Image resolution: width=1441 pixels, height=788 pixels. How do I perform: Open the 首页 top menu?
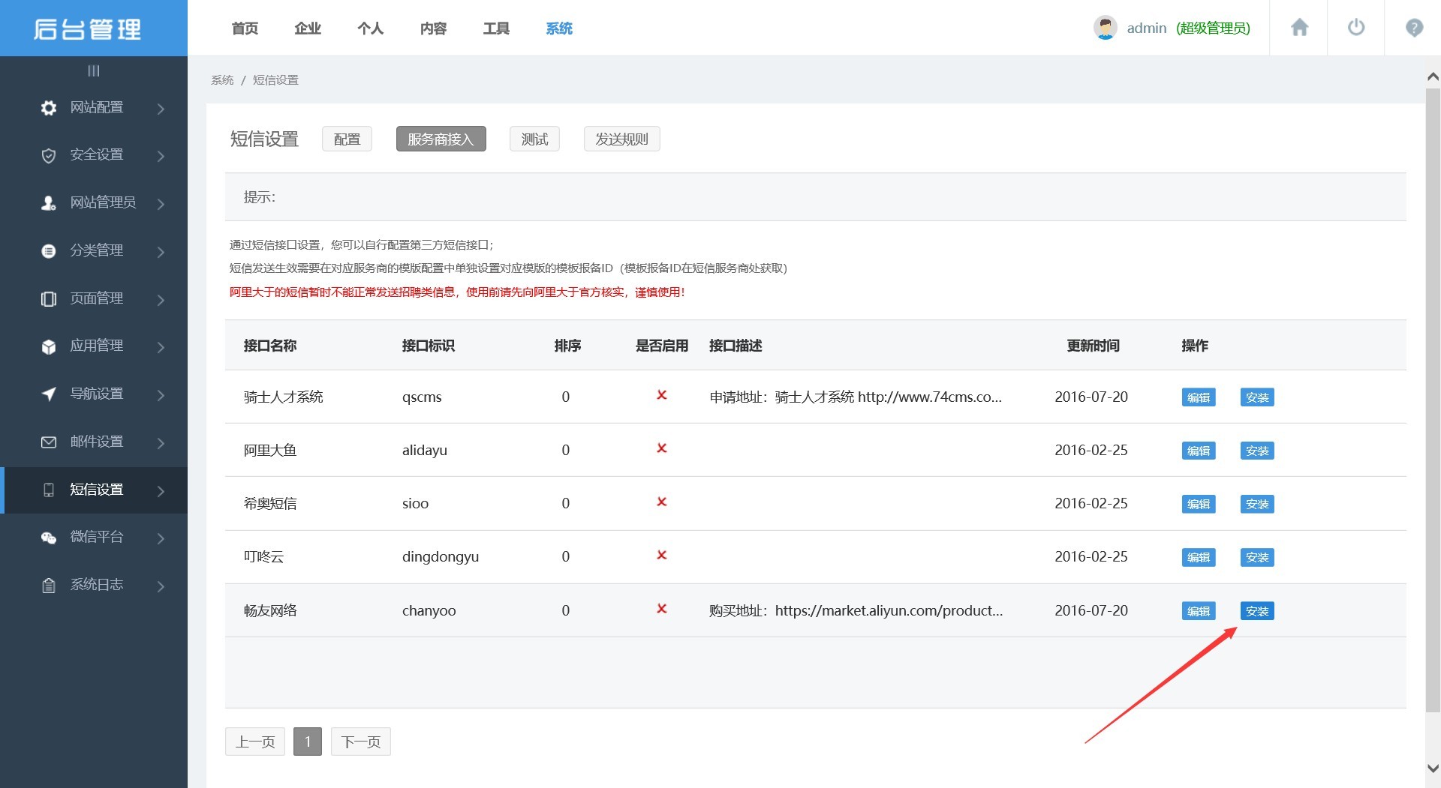245,28
